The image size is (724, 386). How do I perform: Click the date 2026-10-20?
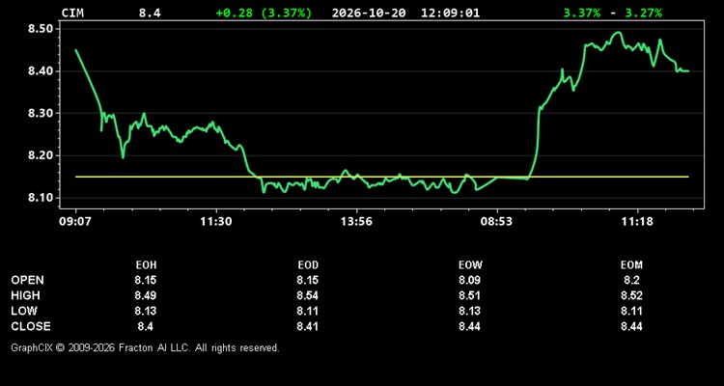(x=369, y=13)
